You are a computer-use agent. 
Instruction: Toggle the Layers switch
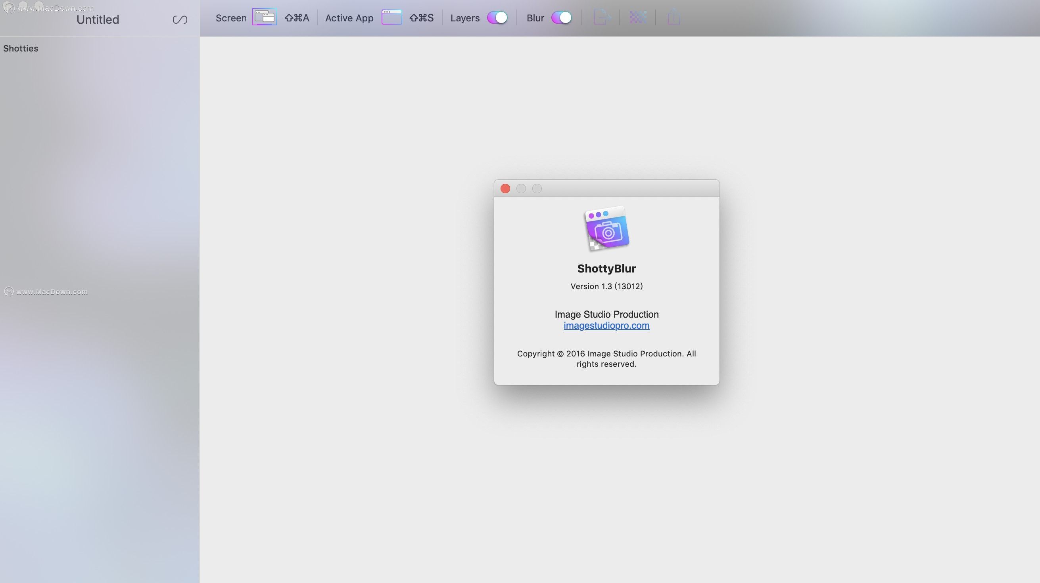[497, 18]
